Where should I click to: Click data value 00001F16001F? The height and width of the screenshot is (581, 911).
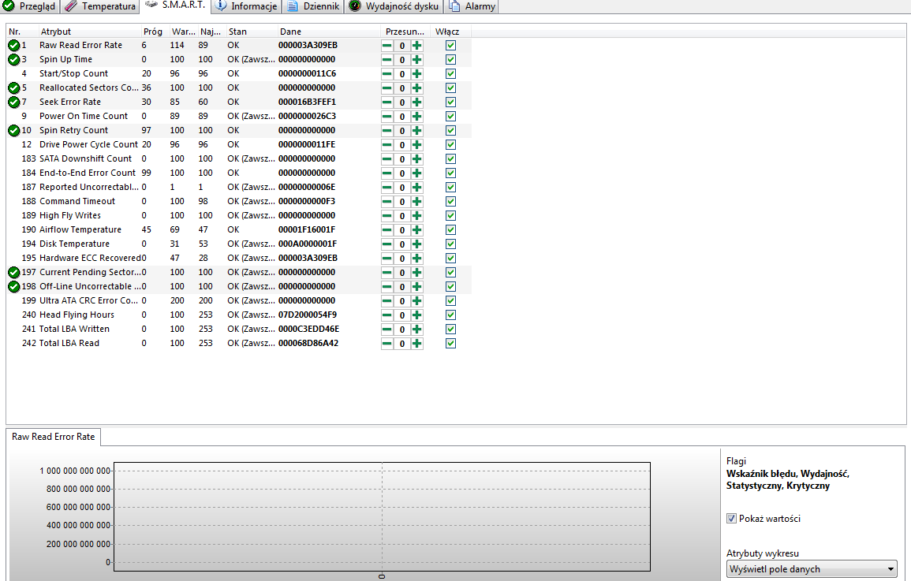pos(307,229)
